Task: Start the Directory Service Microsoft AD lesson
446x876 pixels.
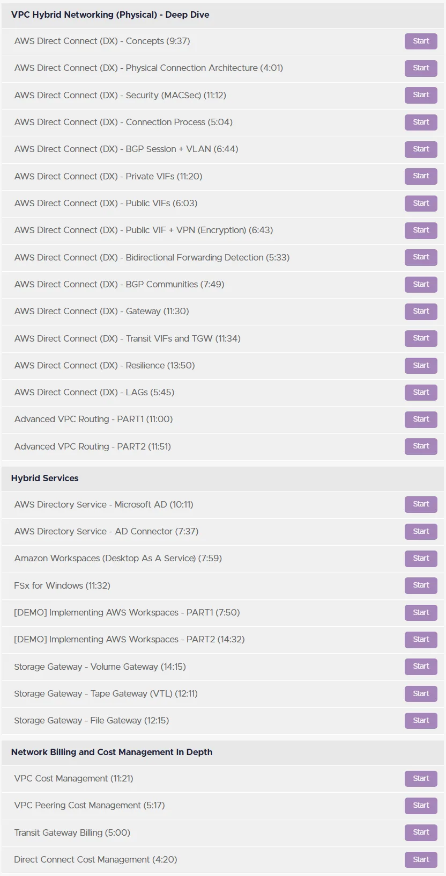Action: tap(421, 504)
